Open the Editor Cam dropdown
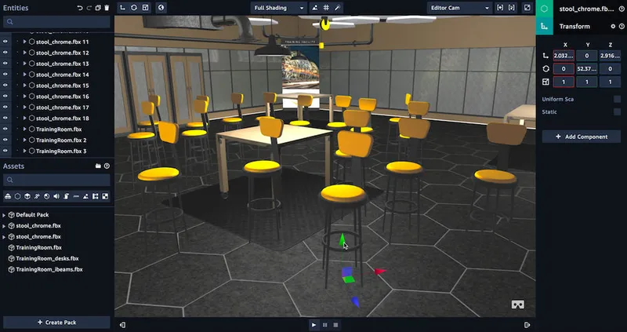This screenshot has width=627, height=332. [459, 8]
